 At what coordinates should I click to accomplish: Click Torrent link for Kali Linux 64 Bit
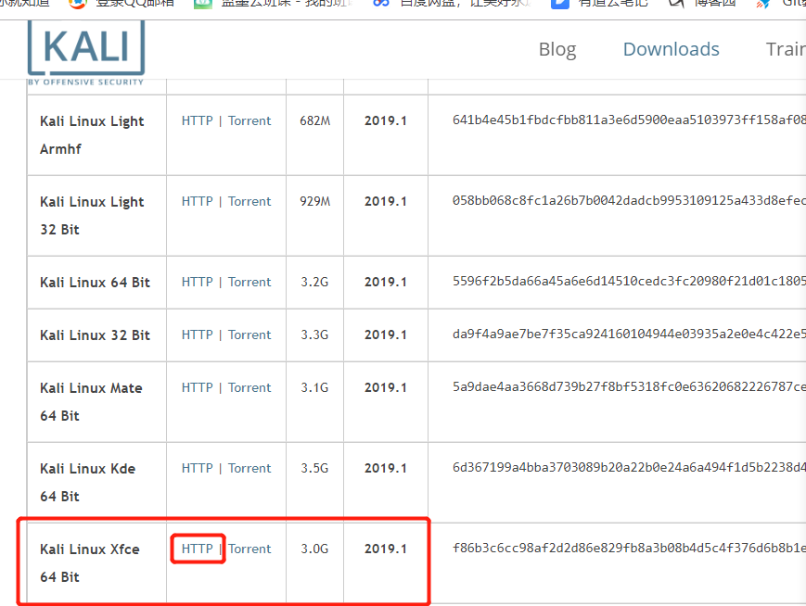[249, 282]
